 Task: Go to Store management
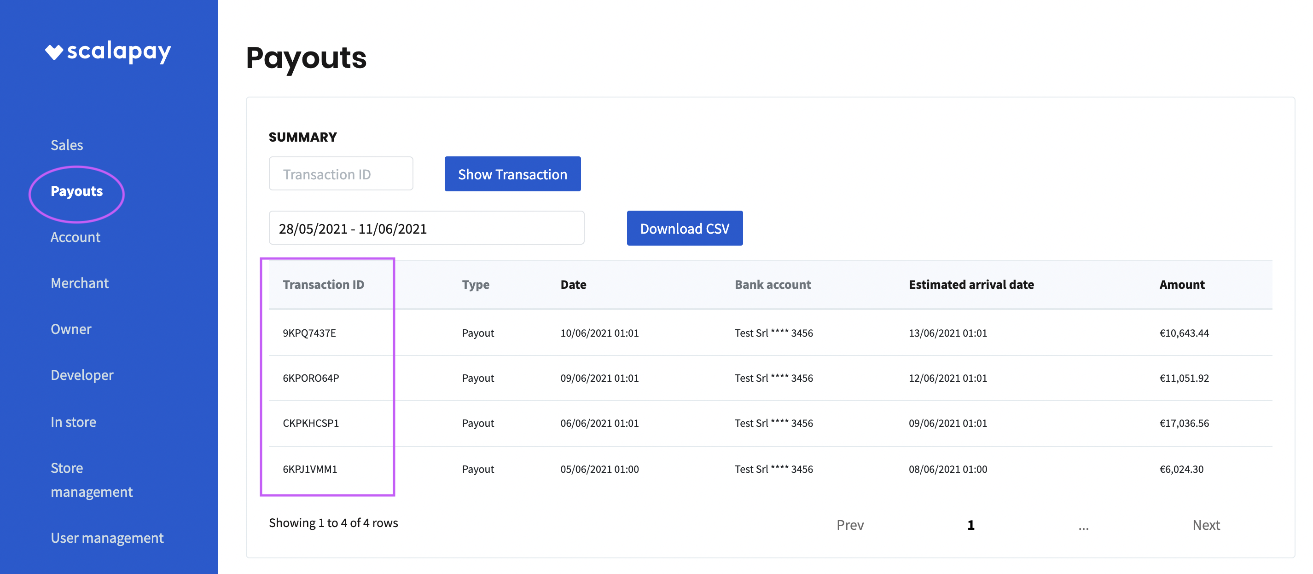91,480
